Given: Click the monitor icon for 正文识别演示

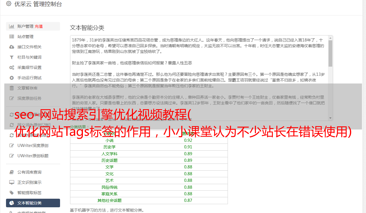Looking at the screenshot, I should 12,182.
